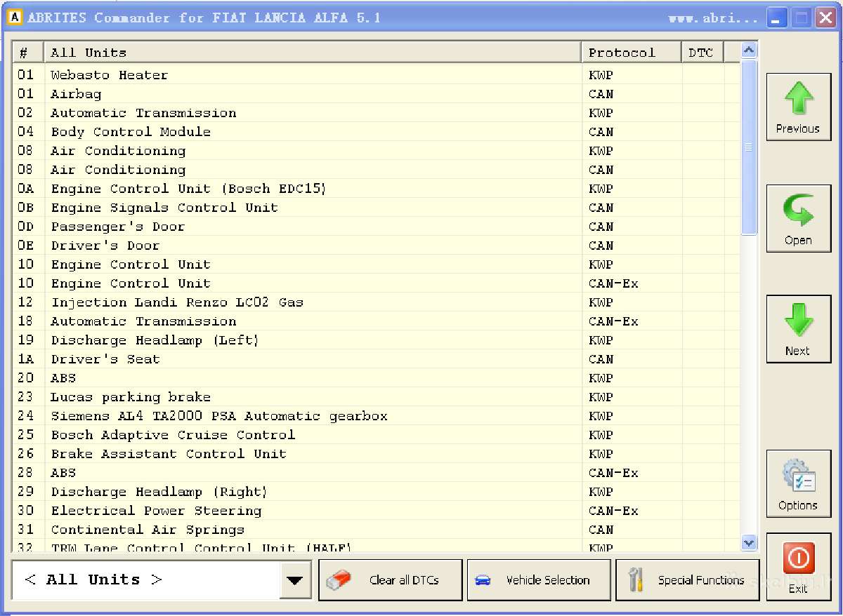
Task: Select the Lucas parking brake row
Action: (x=377, y=397)
